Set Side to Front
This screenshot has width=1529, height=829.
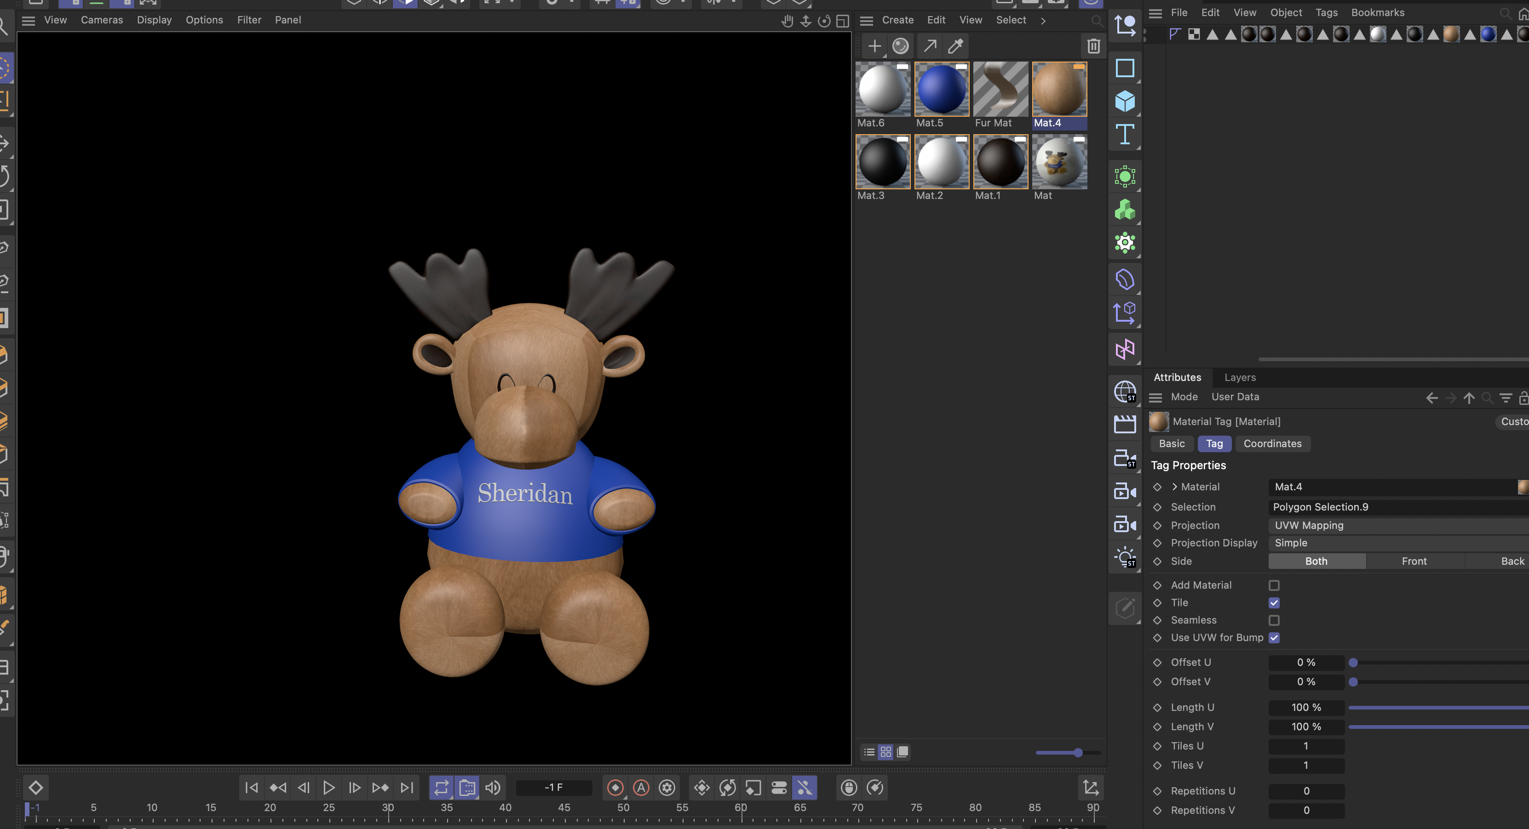[x=1414, y=561]
